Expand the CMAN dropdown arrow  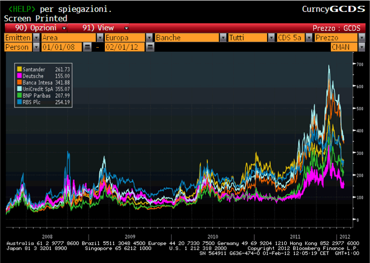[362, 47]
